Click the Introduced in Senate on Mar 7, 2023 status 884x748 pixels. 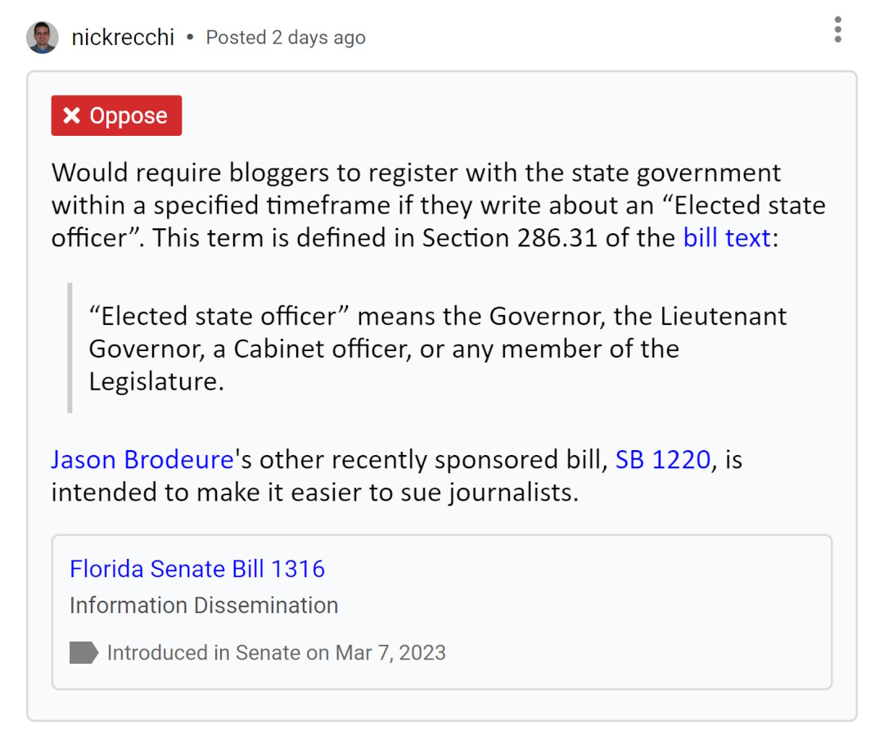276,653
